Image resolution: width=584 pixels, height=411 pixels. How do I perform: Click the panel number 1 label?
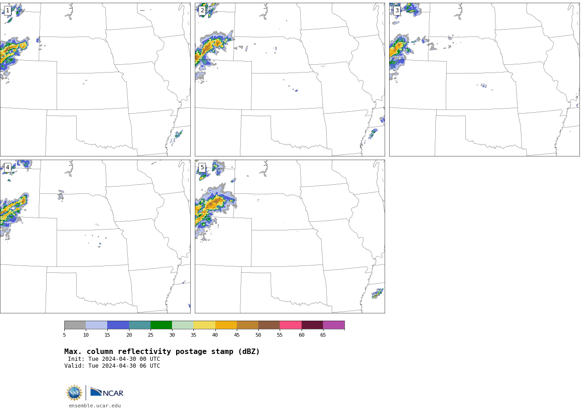tap(7, 10)
